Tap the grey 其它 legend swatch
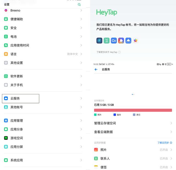Viewport: 176px width, 170px height. (134, 115)
